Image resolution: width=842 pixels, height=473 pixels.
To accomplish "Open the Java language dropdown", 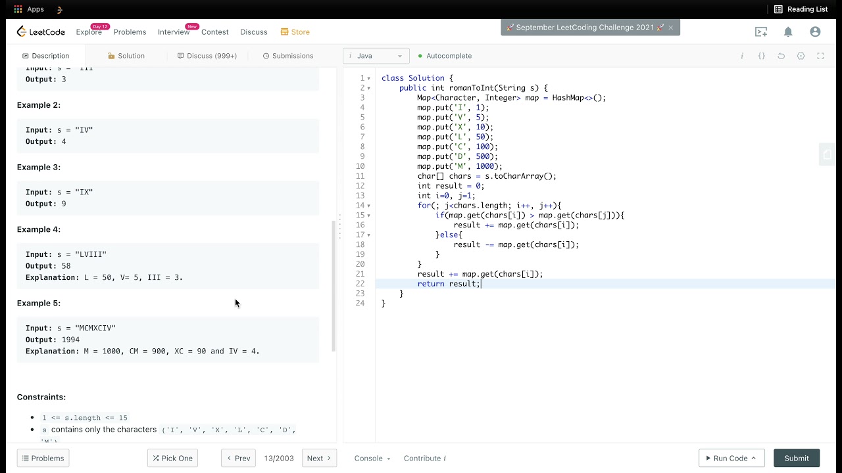I will pyautogui.click(x=376, y=56).
